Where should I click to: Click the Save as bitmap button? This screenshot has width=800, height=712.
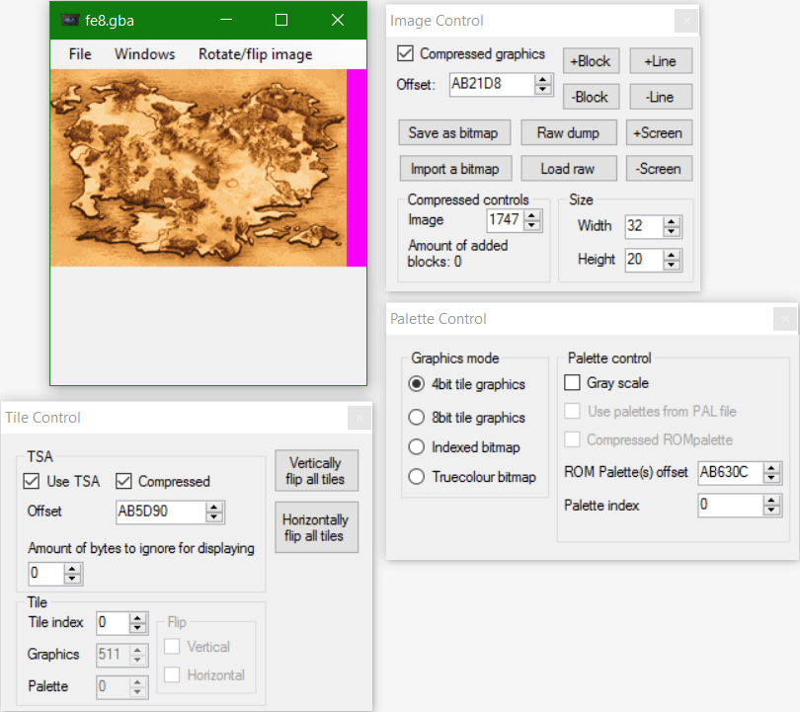click(x=453, y=133)
